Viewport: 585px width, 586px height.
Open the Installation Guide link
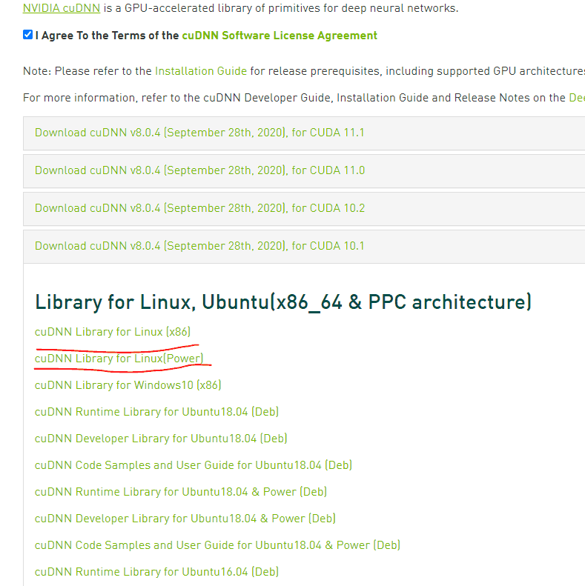click(201, 71)
